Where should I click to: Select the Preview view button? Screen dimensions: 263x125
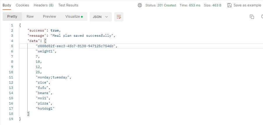[x=50, y=16]
